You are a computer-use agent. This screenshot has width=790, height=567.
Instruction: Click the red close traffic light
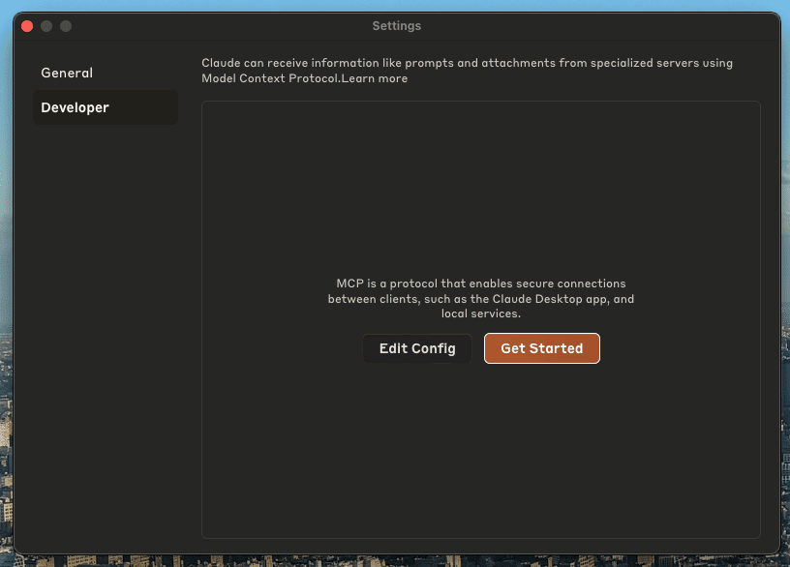[26, 26]
